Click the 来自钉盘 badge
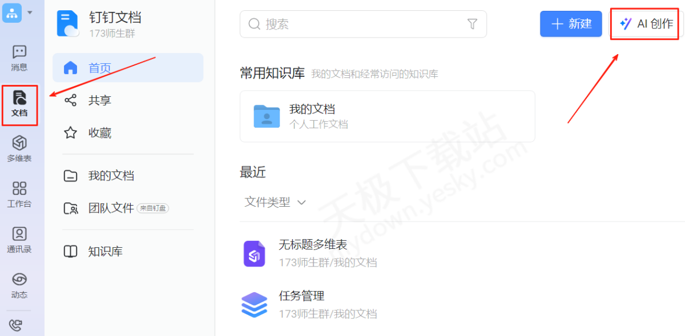Image resolution: width=685 pixels, height=336 pixels. 153,208
